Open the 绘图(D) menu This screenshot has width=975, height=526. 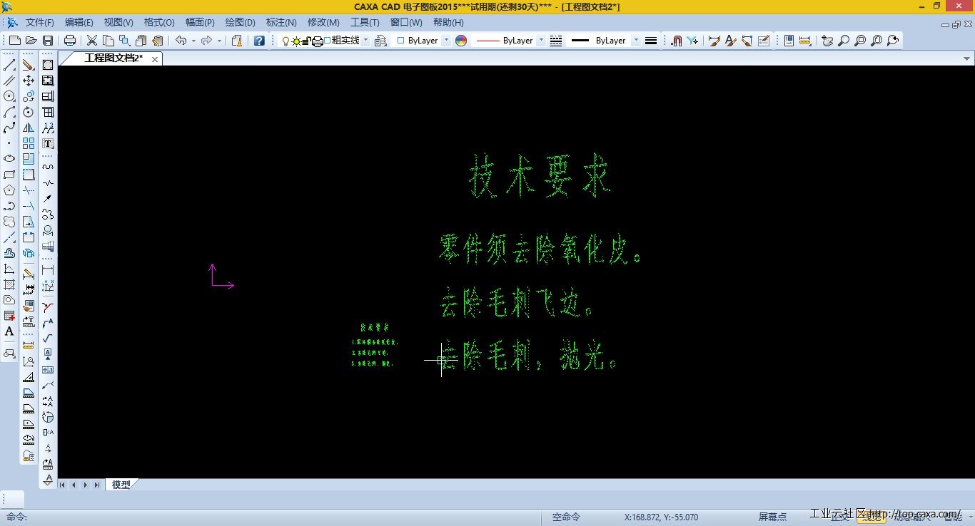point(240,23)
